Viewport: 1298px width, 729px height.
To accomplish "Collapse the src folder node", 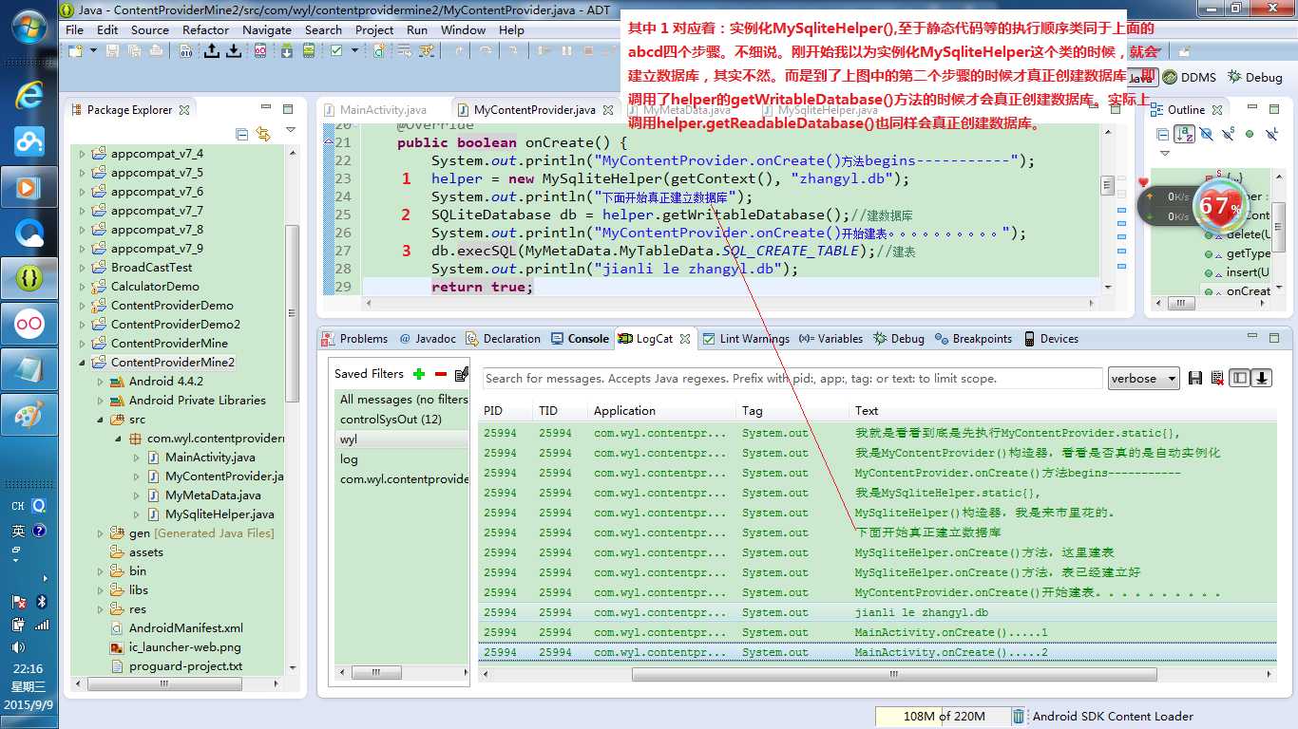I will click(100, 420).
